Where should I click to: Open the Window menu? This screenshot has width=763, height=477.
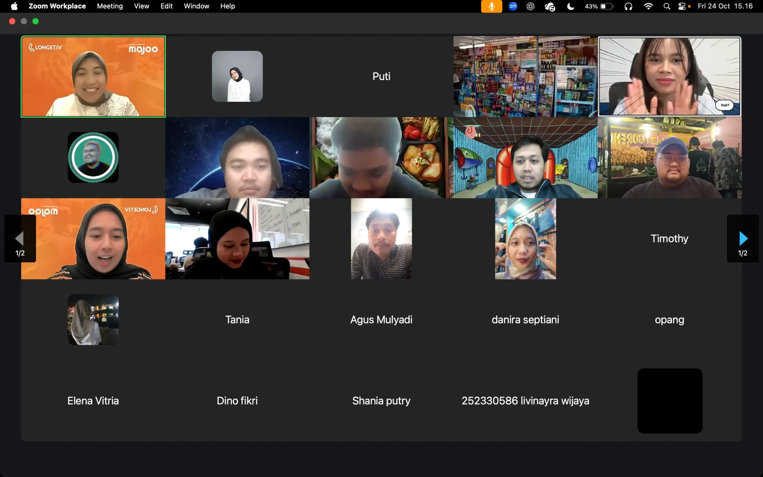pos(196,6)
